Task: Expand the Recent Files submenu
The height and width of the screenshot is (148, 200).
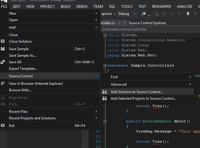Action: 96,112
